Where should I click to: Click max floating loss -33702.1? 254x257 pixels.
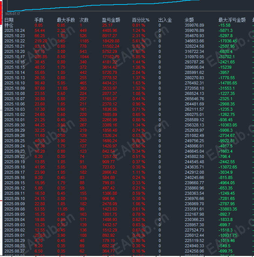pyautogui.click(x=227, y=57)
